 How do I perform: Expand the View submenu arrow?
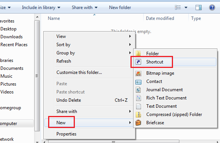coord(130,36)
